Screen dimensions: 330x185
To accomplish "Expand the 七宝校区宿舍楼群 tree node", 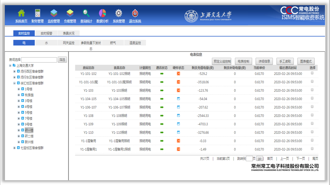I will pyautogui.click(x=14, y=148).
